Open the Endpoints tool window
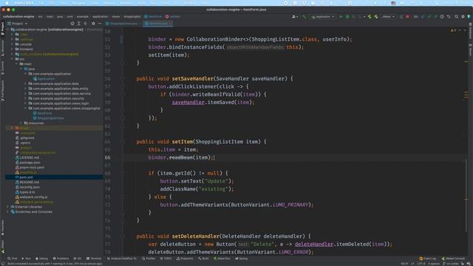This screenshot has height=266, width=473. 185,259
